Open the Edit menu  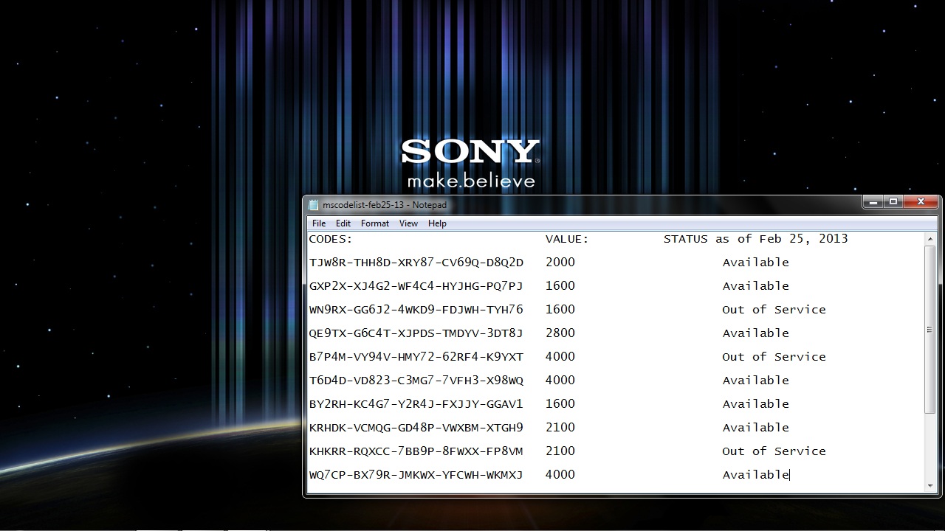[x=343, y=223]
